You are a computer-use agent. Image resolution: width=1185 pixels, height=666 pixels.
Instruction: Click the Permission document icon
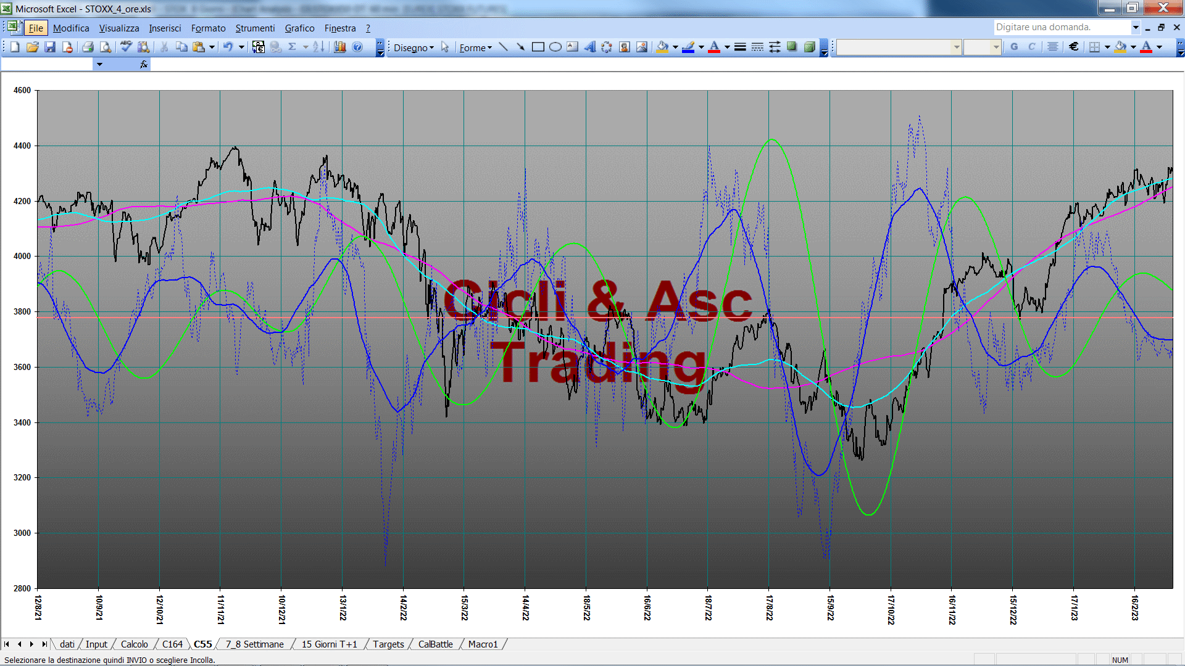tap(68, 47)
